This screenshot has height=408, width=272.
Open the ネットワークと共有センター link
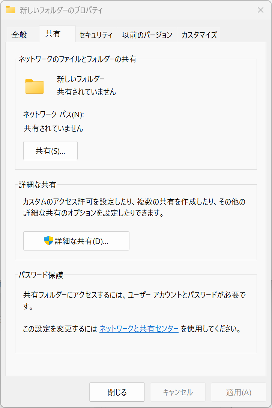[x=139, y=329]
